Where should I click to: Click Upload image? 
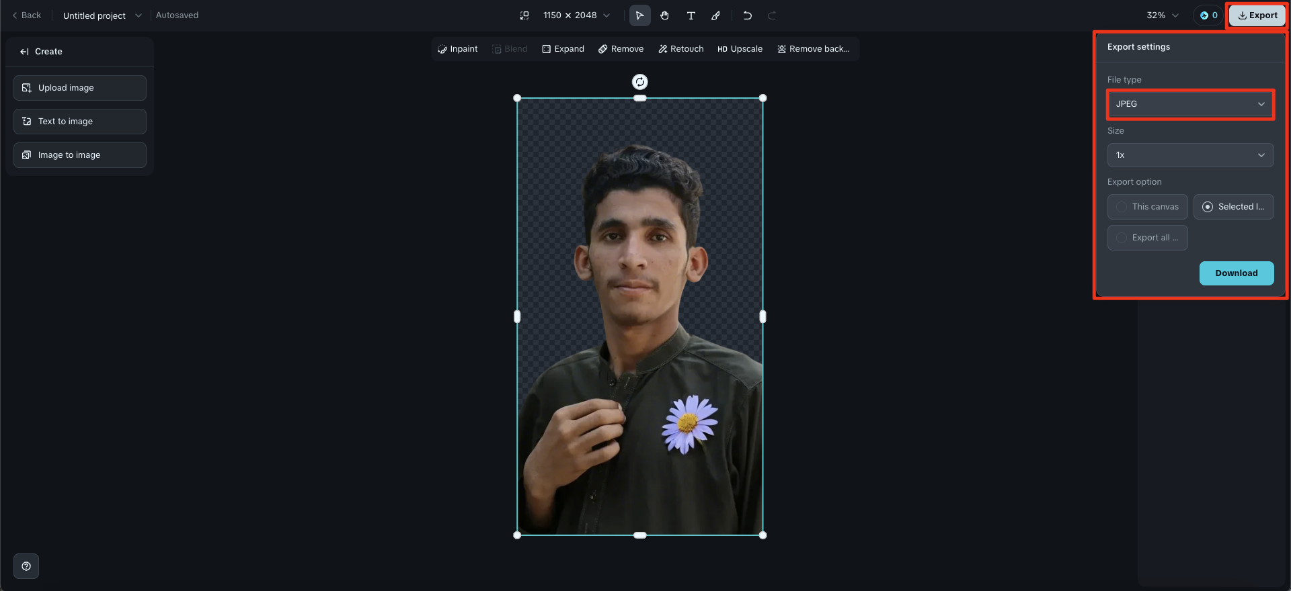pyautogui.click(x=80, y=88)
